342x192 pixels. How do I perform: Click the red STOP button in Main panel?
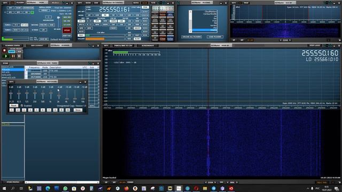tap(67, 30)
